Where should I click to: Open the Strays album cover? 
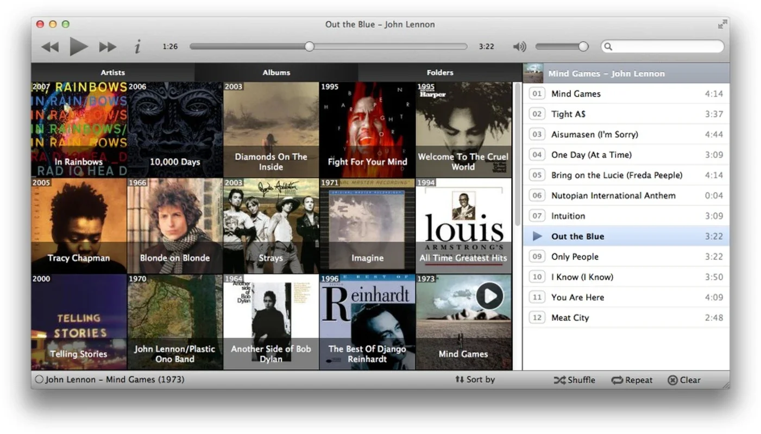[271, 226]
